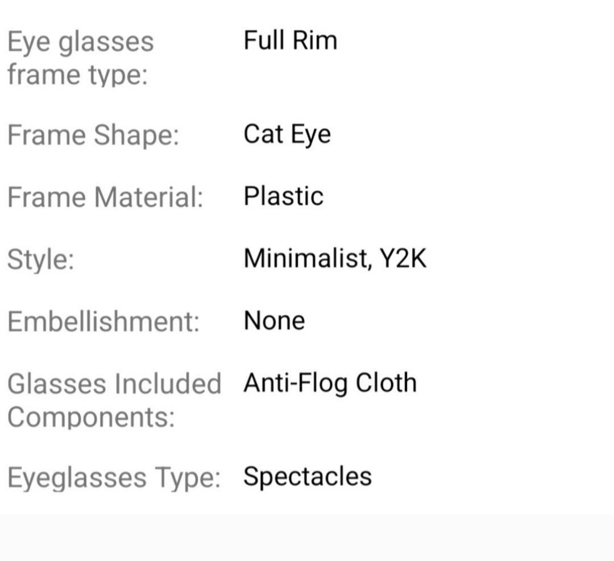
Task: Click the 'Anti-Flog' word
Action: 295,383
